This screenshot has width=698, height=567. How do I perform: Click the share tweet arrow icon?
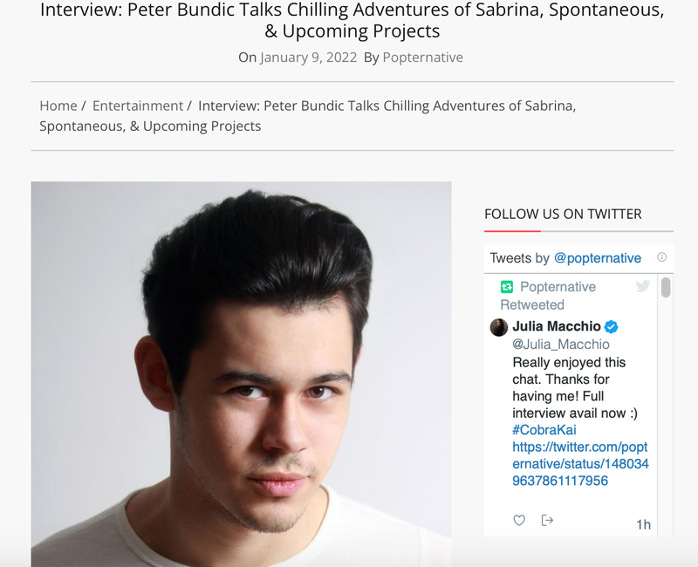(547, 520)
